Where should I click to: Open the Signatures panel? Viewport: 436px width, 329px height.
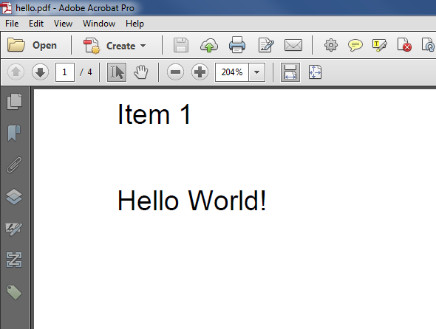(x=14, y=229)
